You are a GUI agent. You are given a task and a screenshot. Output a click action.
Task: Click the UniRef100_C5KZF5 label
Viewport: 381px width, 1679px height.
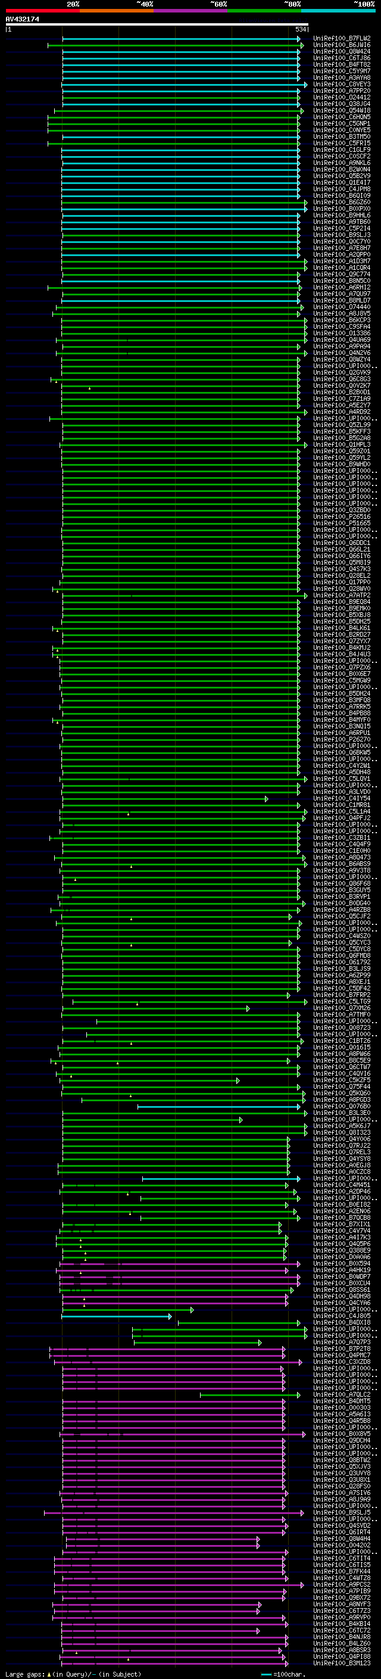tap(341, 1080)
